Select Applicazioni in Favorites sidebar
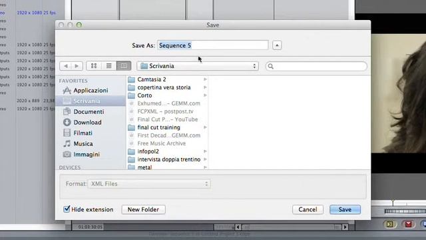 coord(91,91)
